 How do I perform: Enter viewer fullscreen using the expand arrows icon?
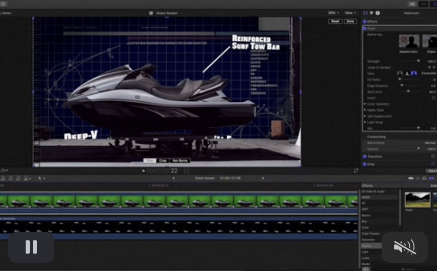click(x=356, y=171)
